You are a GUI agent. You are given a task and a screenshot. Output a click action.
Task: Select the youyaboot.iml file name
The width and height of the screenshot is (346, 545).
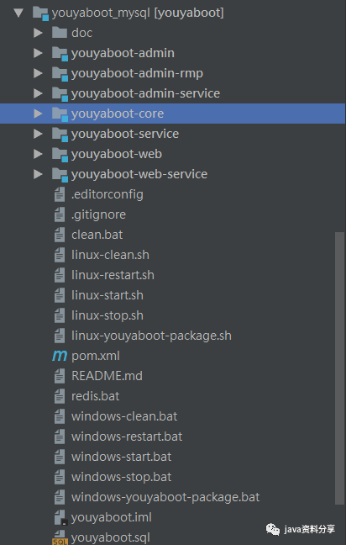point(112,517)
